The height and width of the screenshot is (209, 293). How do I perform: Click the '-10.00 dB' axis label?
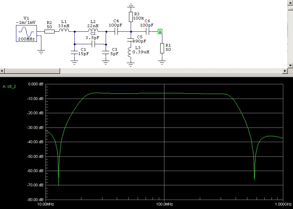tap(35, 99)
